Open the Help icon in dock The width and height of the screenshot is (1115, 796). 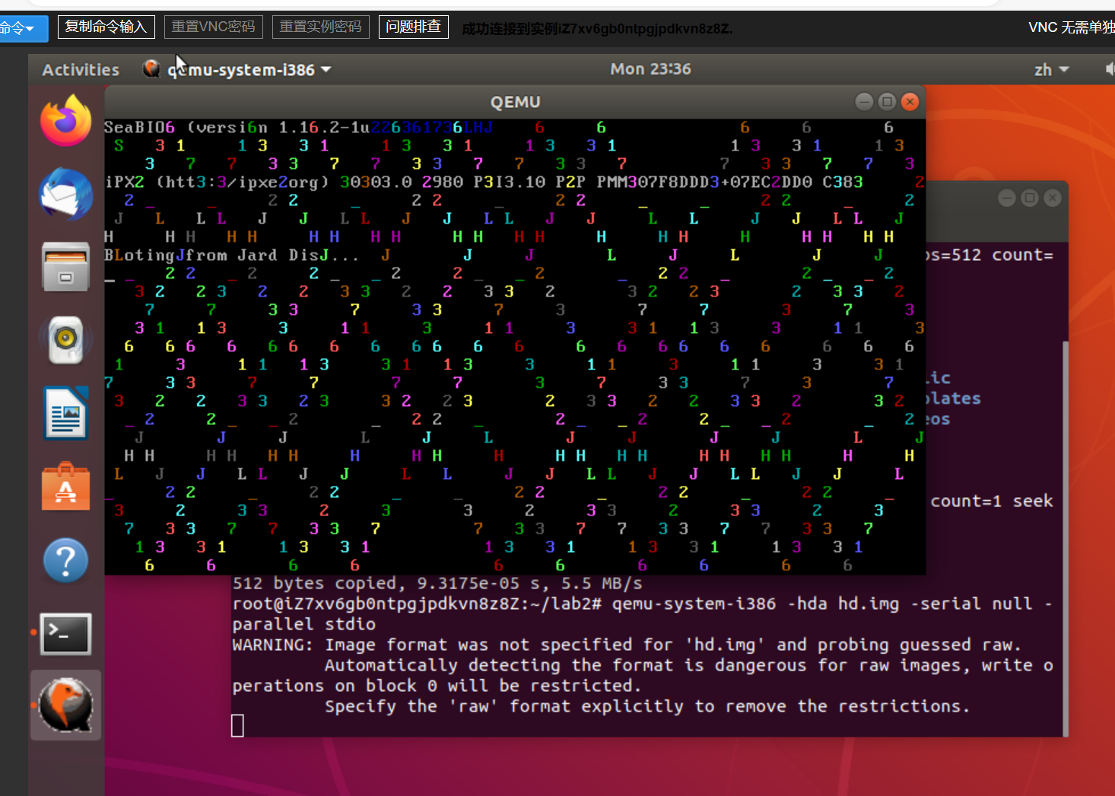pyautogui.click(x=65, y=561)
